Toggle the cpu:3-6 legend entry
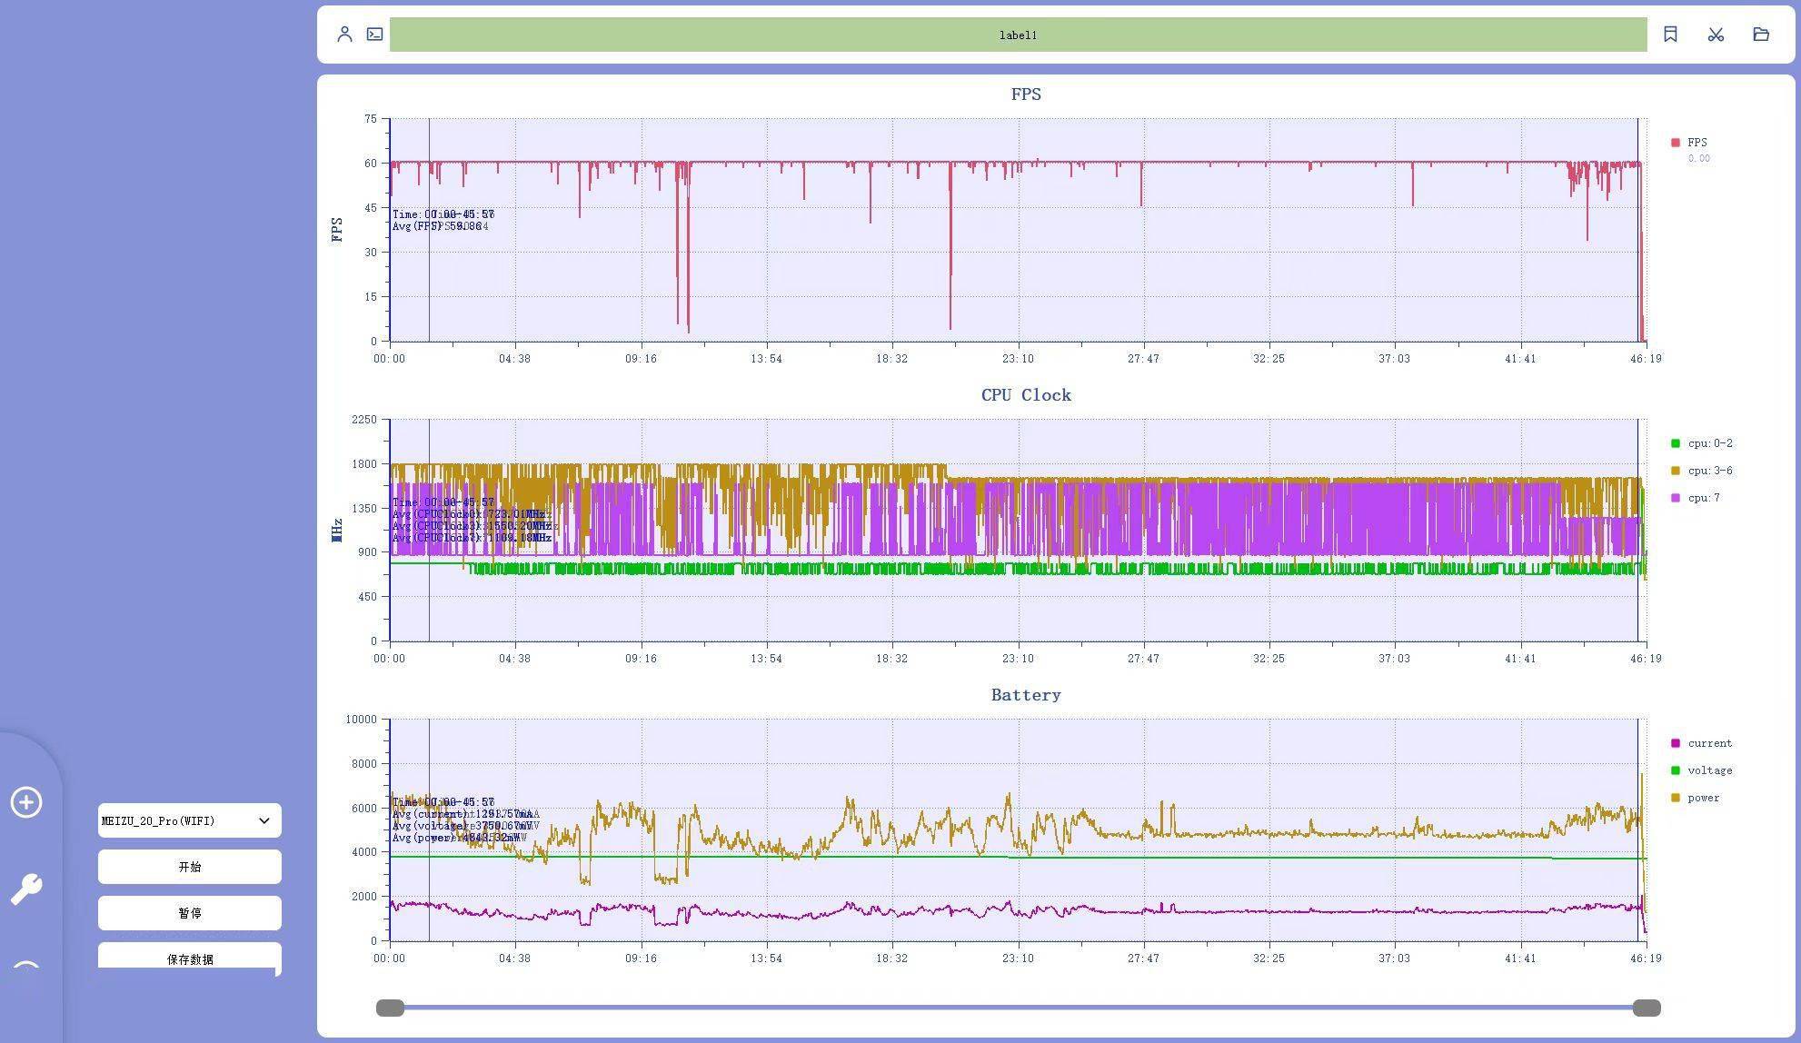Viewport: 1801px width, 1043px height. coord(1702,471)
